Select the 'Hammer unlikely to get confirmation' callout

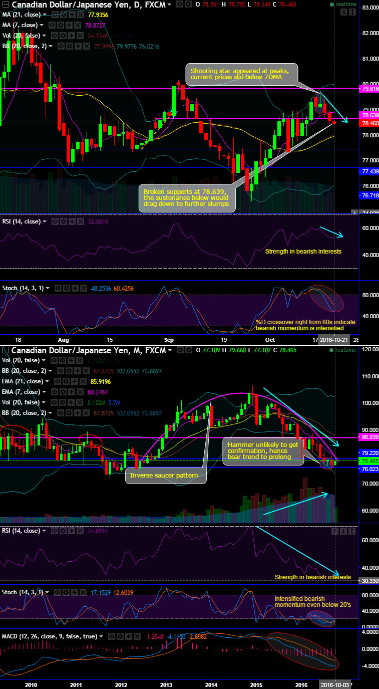coord(263,451)
